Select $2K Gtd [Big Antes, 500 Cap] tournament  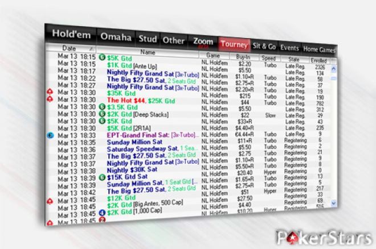[145, 204]
